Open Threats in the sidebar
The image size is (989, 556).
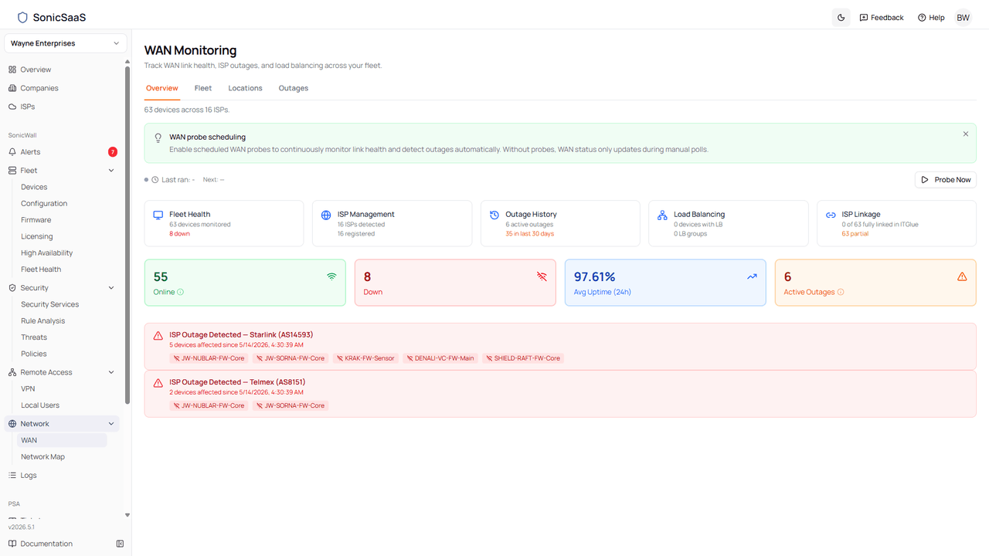34,337
